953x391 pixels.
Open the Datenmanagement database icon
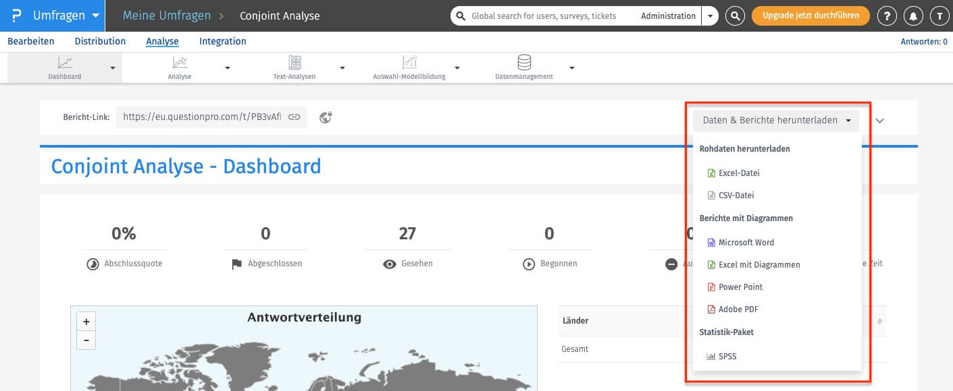(523, 63)
